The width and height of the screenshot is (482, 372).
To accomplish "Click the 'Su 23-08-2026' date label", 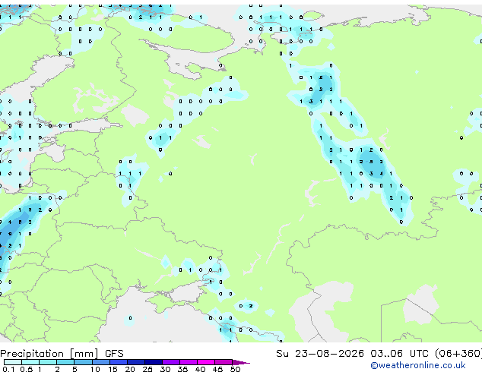I will tap(320, 354).
